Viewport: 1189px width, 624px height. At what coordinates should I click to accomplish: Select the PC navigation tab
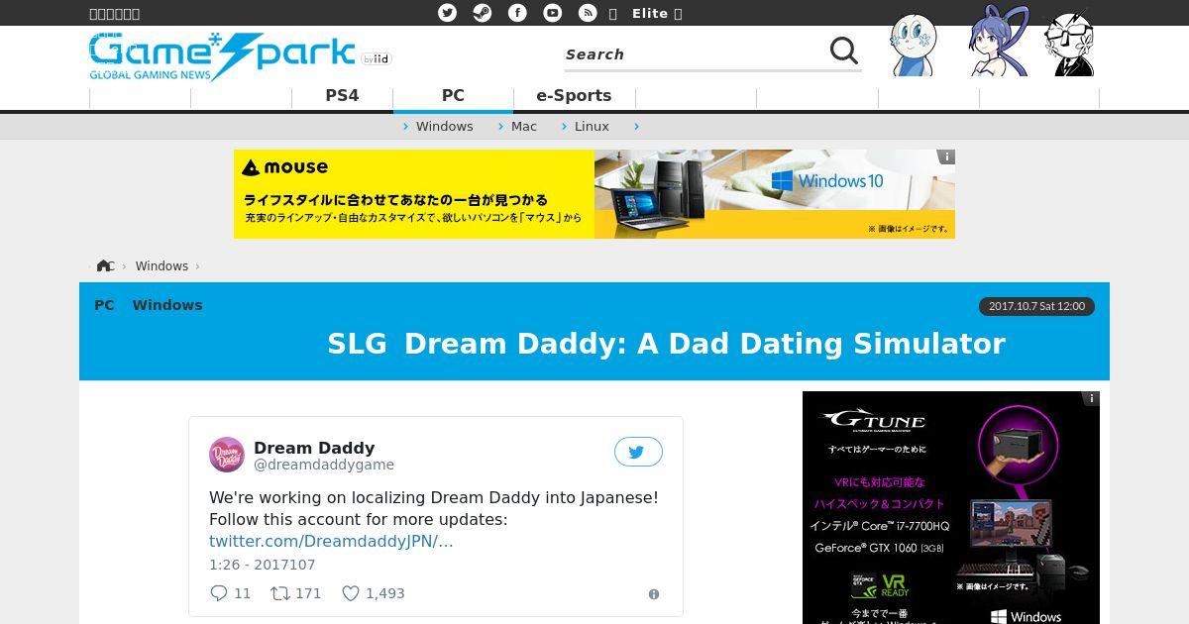453,96
